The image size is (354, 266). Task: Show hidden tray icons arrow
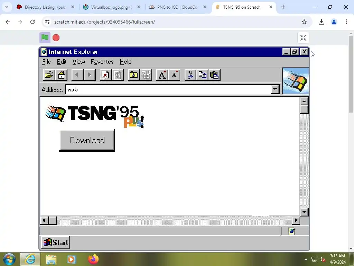306,259
